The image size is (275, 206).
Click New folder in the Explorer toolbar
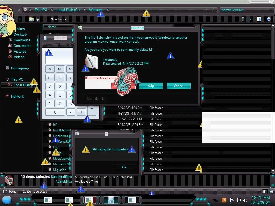point(58,19)
